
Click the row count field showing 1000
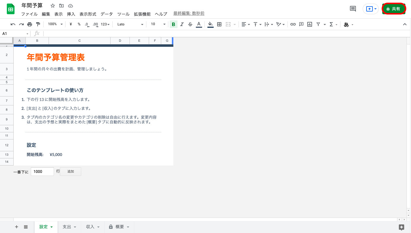pos(42,171)
